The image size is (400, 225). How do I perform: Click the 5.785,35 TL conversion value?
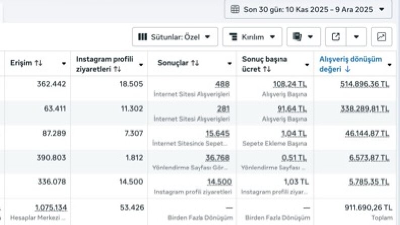pyautogui.click(x=369, y=182)
